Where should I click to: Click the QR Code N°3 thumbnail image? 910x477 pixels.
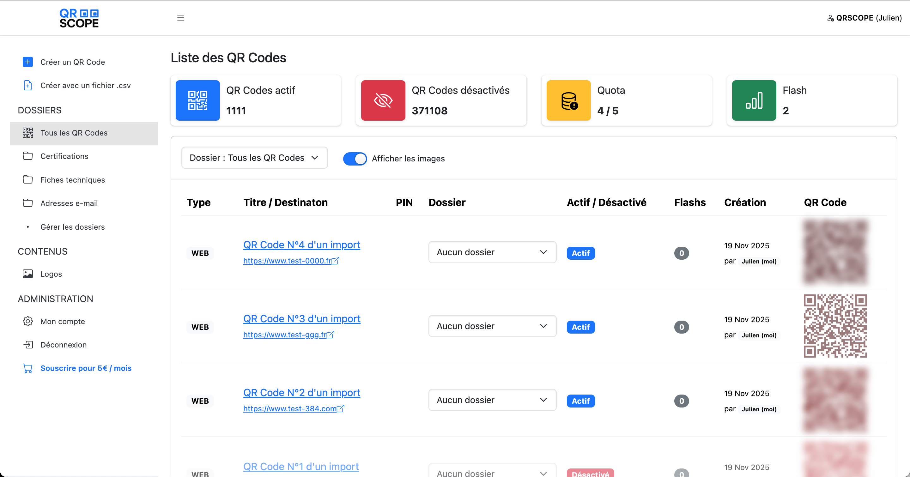[835, 326]
